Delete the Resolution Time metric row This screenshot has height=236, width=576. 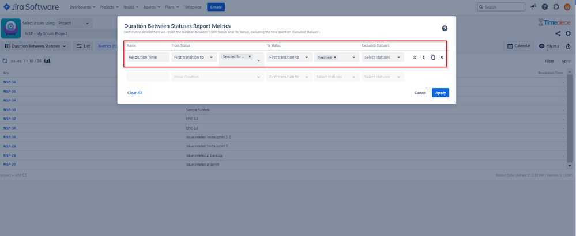click(442, 57)
